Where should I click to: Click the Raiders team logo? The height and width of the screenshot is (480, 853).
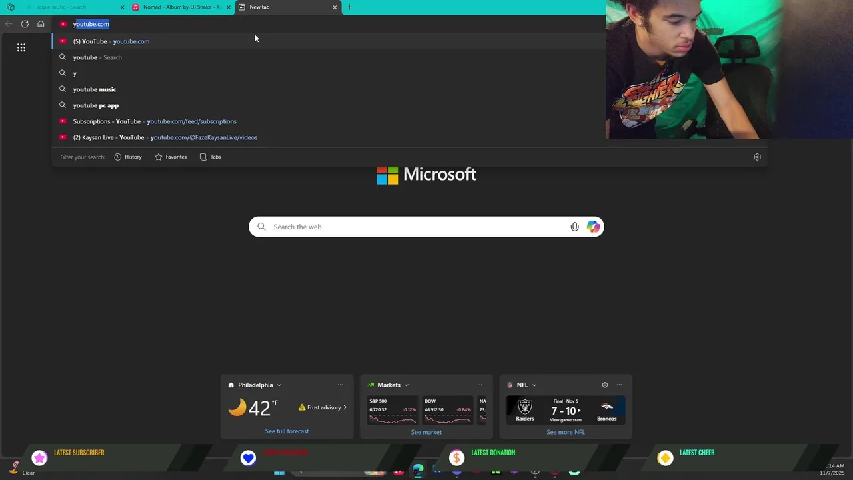(525, 407)
